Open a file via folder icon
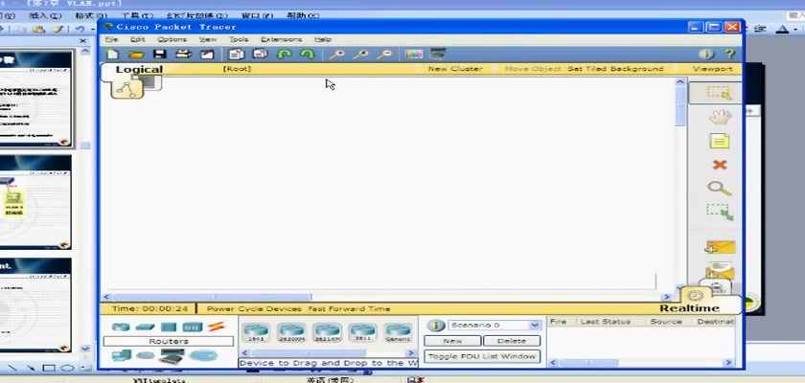 click(x=136, y=54)
